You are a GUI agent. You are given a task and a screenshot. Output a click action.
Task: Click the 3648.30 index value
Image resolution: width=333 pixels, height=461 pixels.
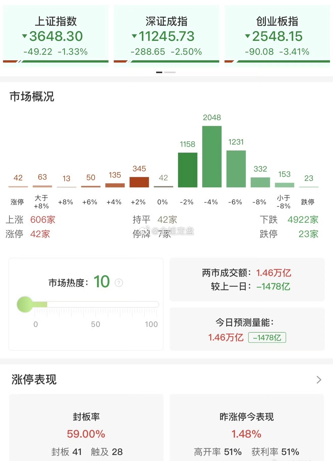point(56,36)
